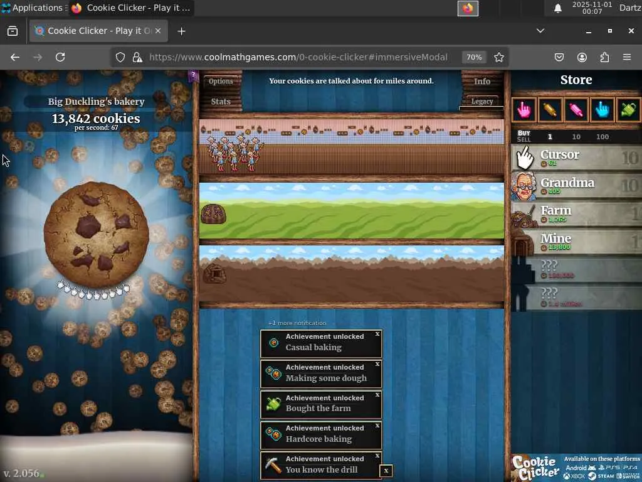Bookmark this page with the star
This screenshot has width=642, height=482.
(498, 57)
